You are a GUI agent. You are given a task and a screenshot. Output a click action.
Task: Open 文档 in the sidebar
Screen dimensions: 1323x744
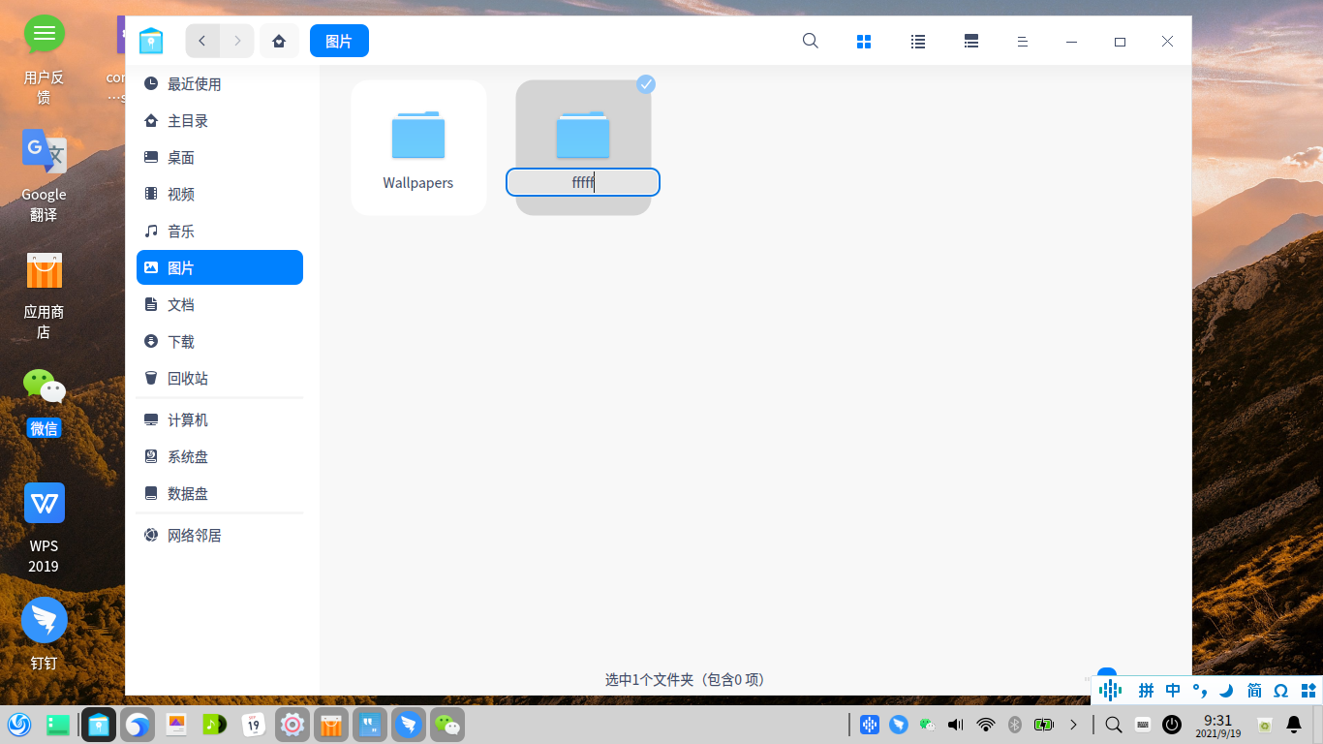point(220,305)
